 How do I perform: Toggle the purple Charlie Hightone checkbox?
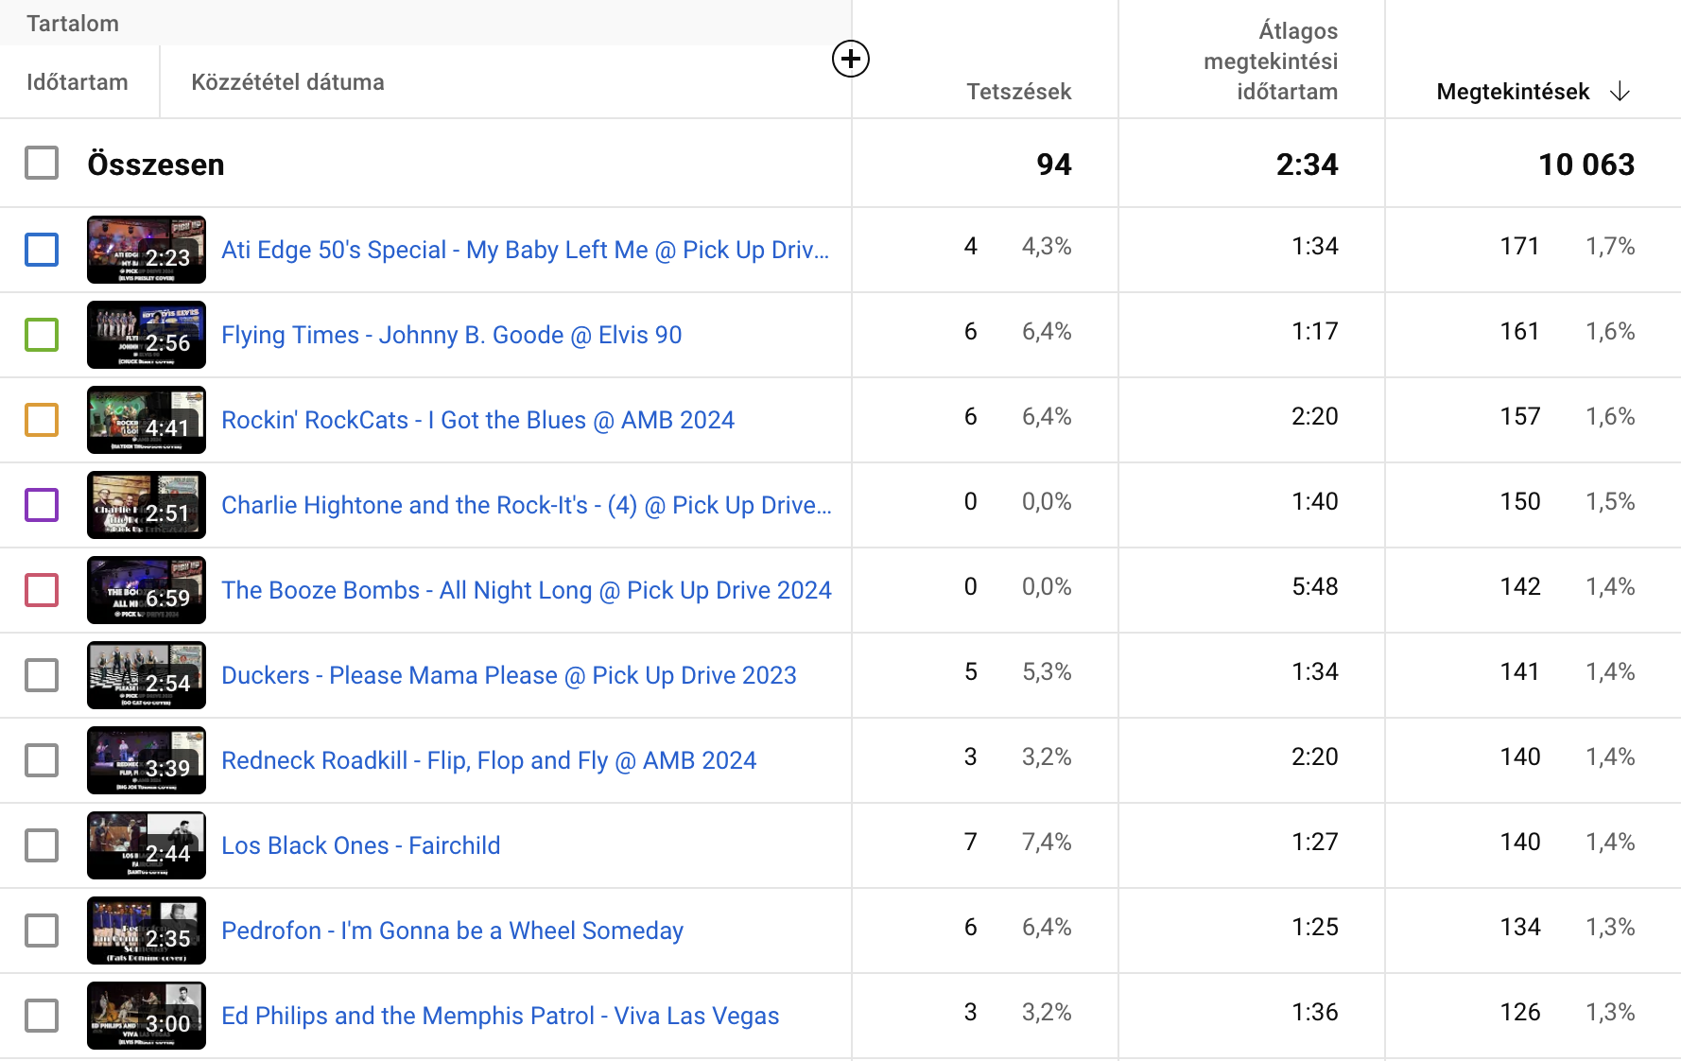pos(42,505)
